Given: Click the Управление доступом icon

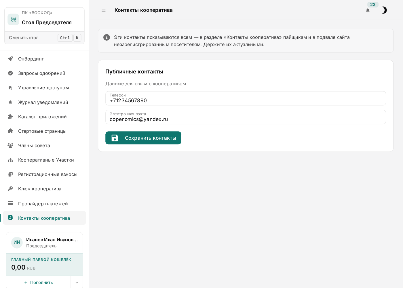Looking at the screenshot, I should click(x=10, y=88).
